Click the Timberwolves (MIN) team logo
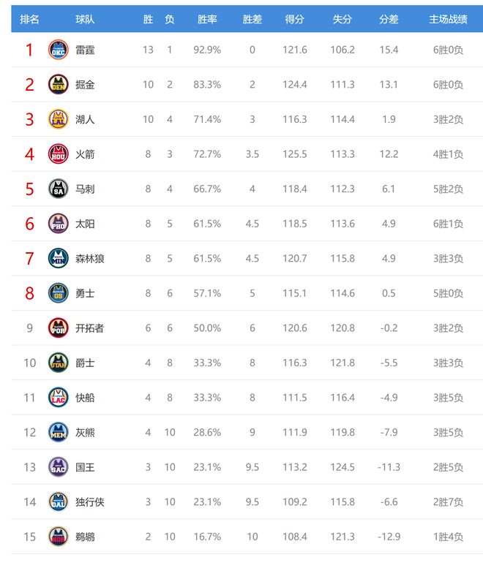Viewport: 483px width, 579px height. click(x=59, y=258)
